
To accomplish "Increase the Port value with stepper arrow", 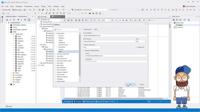I will click(x=146, y=41).
